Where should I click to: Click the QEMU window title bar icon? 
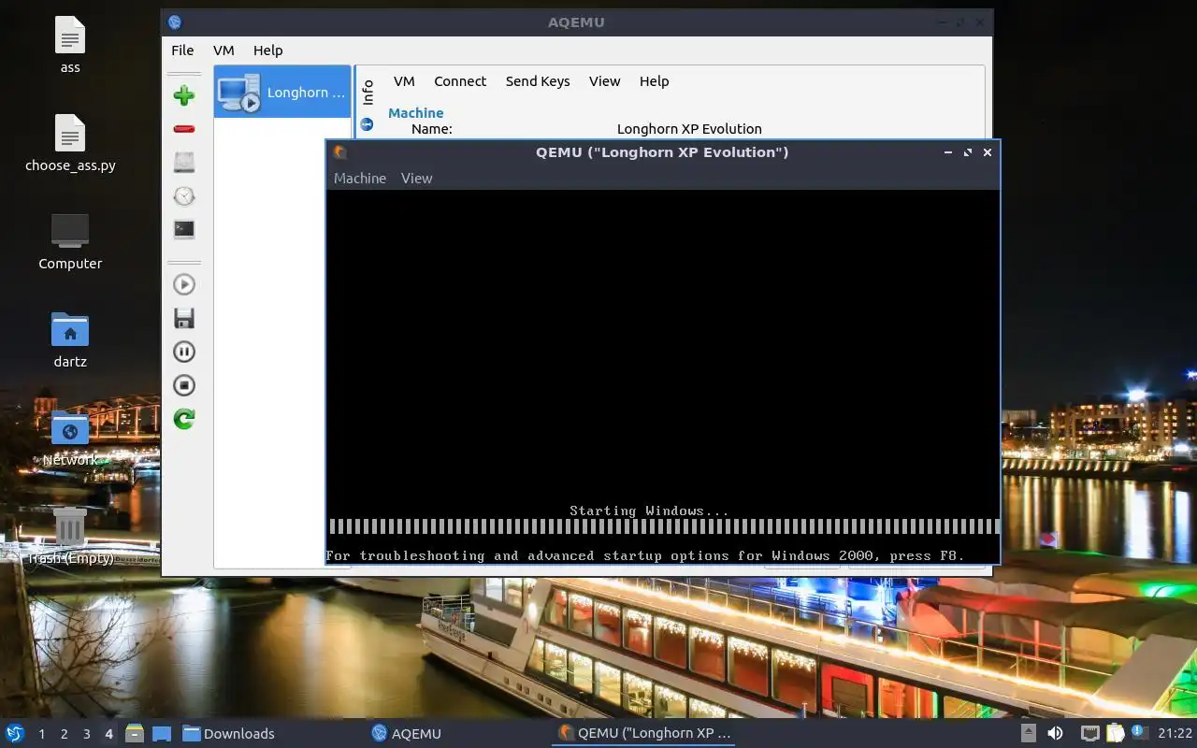click(x=340, y=152)
